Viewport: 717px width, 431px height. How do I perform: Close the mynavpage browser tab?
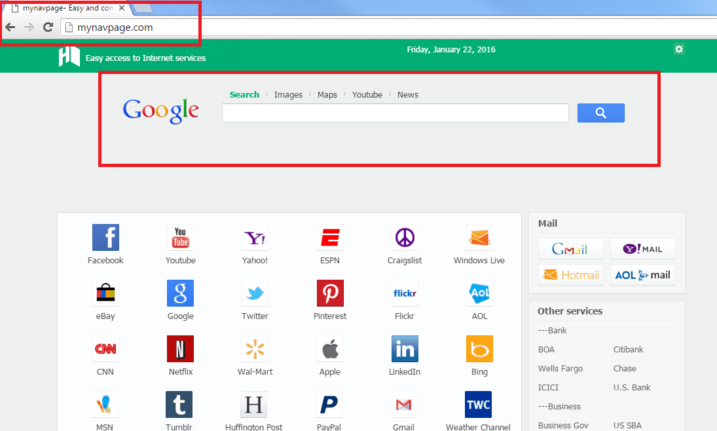[121, 9]
